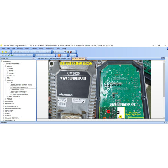Expand the TRUCK tree node
Viewport: 168px width, 168px height.
7,75
